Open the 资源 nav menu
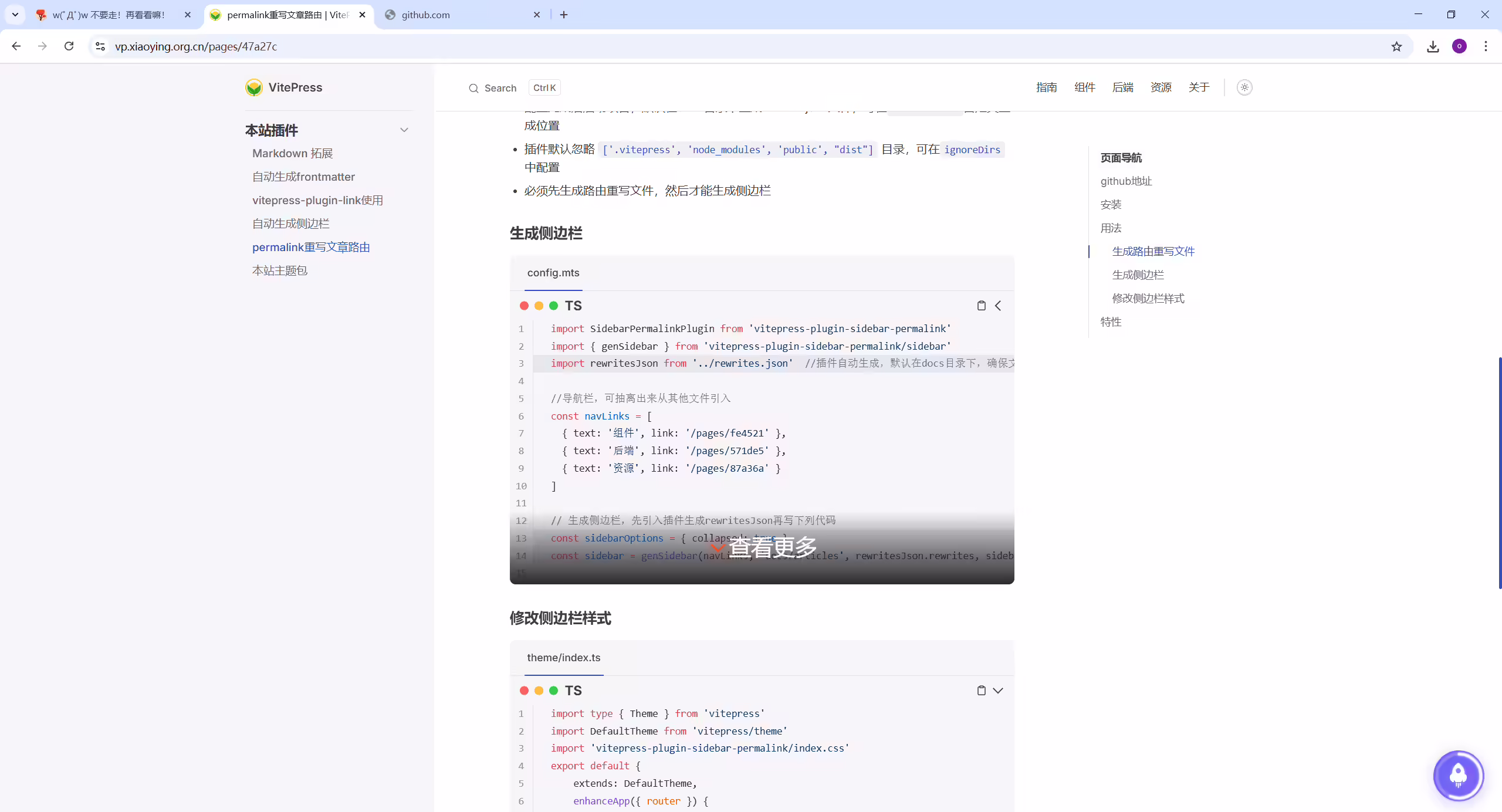The width and height of the screenshot is (1502, 812). pos(1161,87)
